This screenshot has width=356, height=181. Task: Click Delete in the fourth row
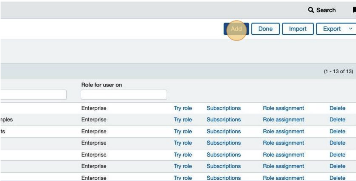coord(337,143)
